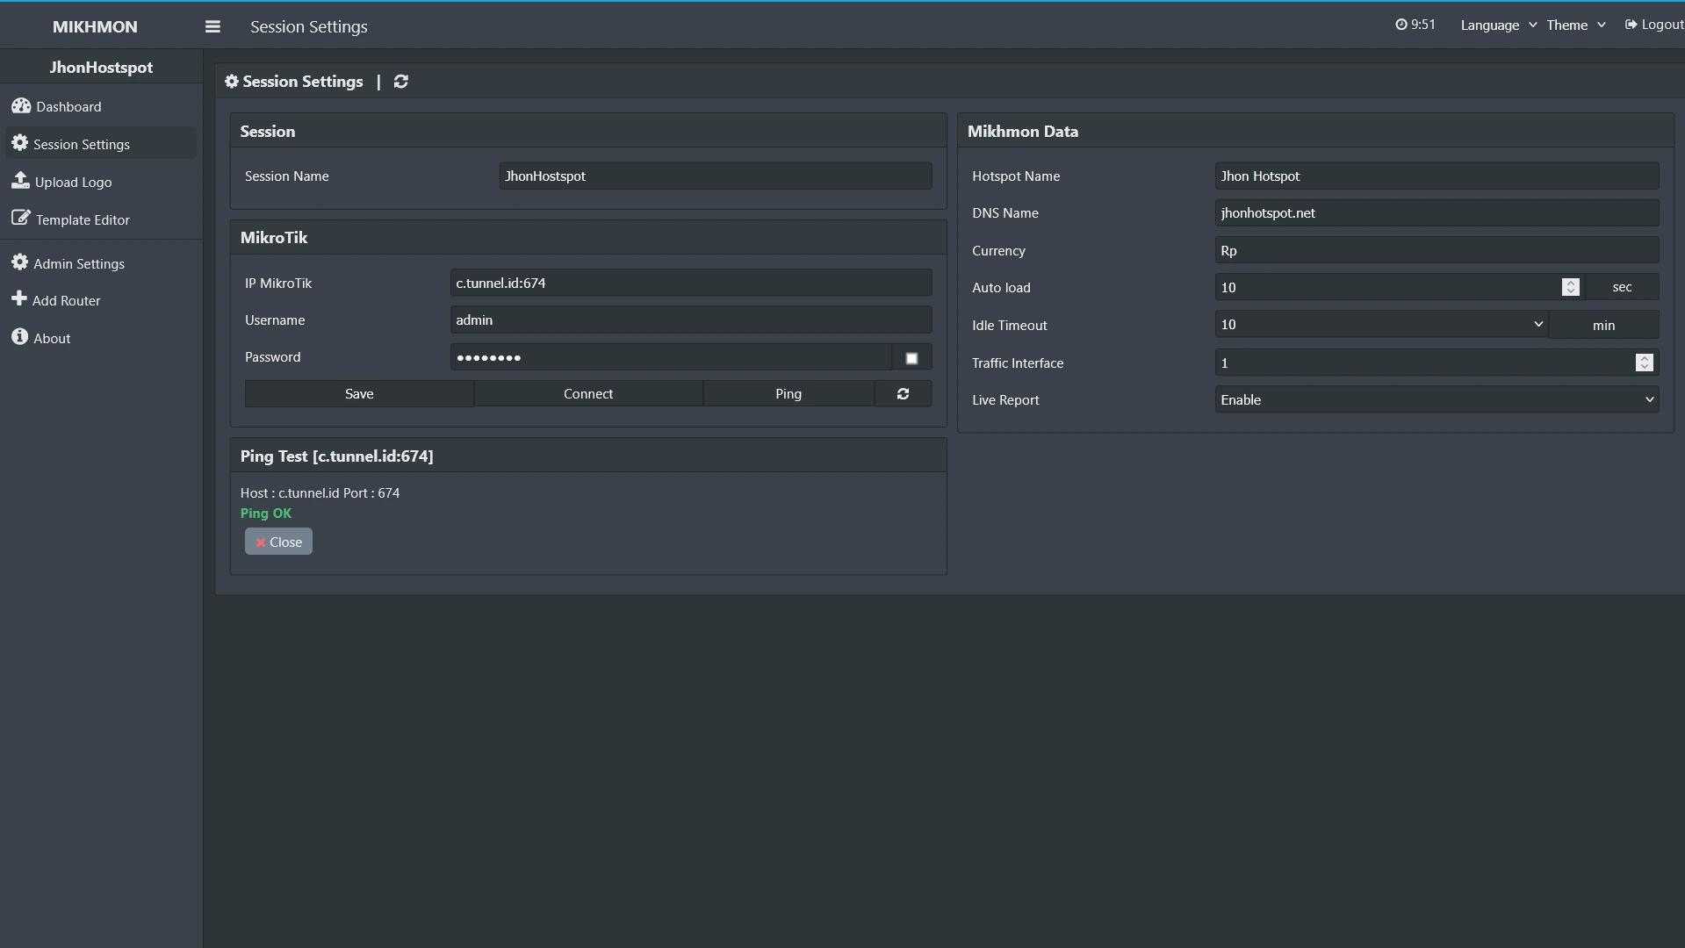Screen dimensions: 1685x948
Task: Click the Connect button
Action: [x=588, y=394]
